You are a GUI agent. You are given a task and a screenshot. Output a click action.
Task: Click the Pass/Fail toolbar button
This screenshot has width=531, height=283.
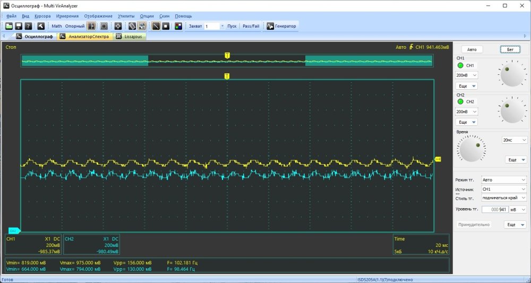251,26
